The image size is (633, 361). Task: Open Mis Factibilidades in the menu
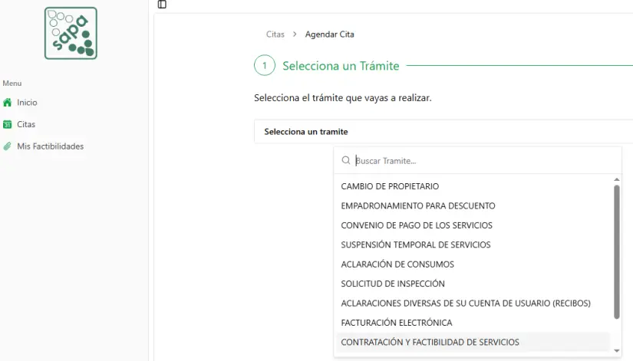pos(51,146)
